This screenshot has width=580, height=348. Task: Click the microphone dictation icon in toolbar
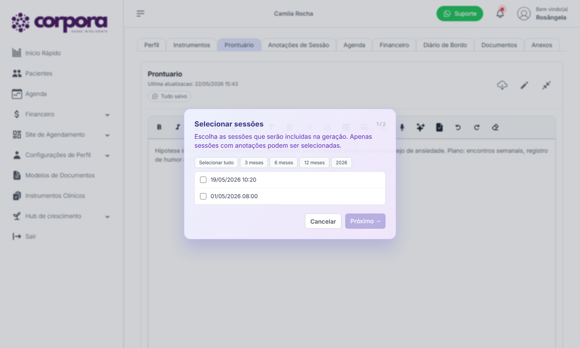click(402, 127)
